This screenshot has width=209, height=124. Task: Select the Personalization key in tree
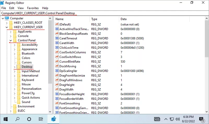pos(31,89)
